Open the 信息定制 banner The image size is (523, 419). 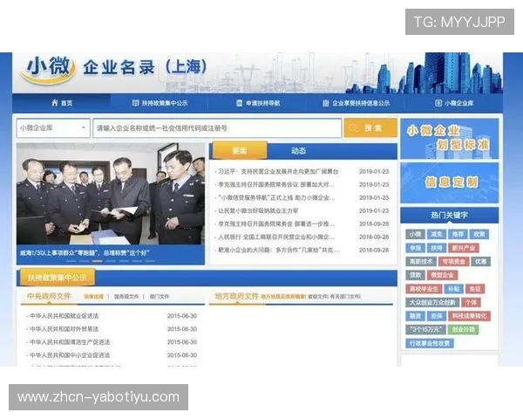449,182
